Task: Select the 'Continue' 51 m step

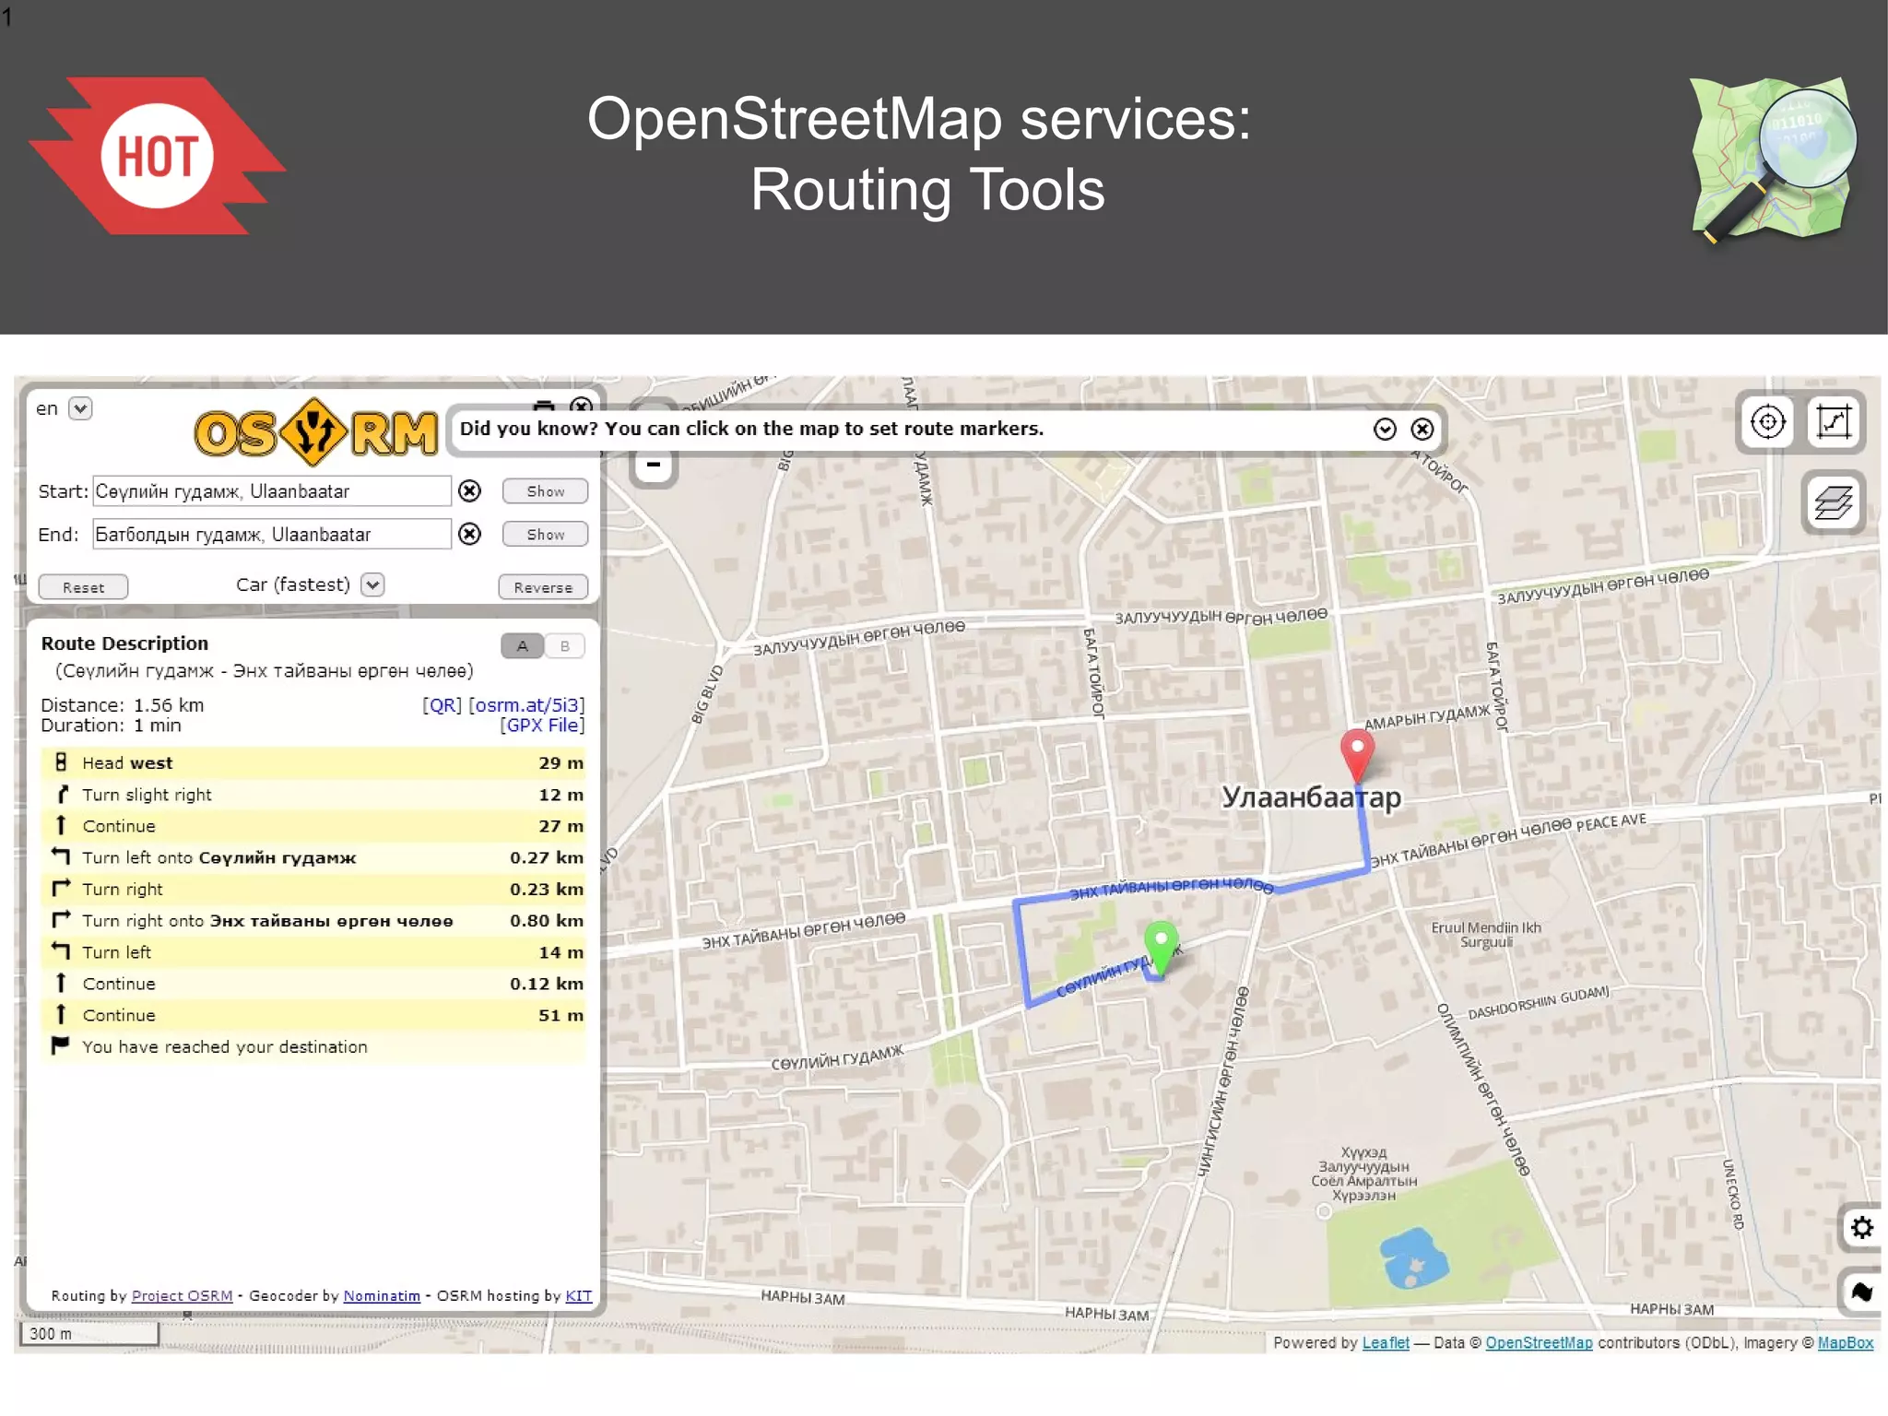Action: pos(313,1015)
